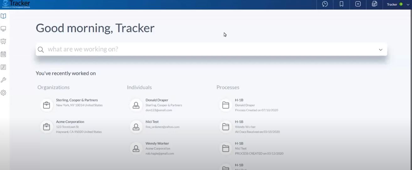Open the book icon in left sidebar

coord(3,16)
